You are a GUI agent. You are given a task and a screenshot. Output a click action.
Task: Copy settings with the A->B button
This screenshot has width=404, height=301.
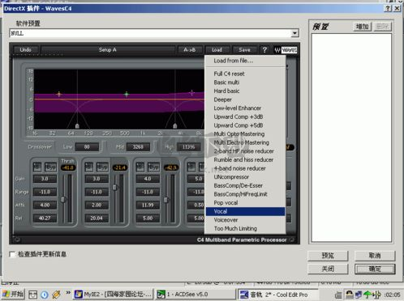(189, 50)
